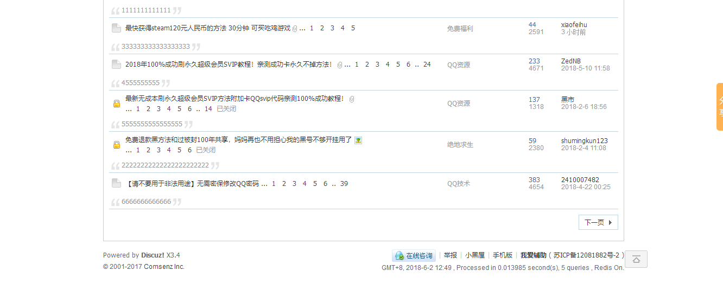This screenshot has width=723, height=296.
Task: Open the 2018年100%成功刷永久超级会员 thread folder icon
Action: [116, 65]
